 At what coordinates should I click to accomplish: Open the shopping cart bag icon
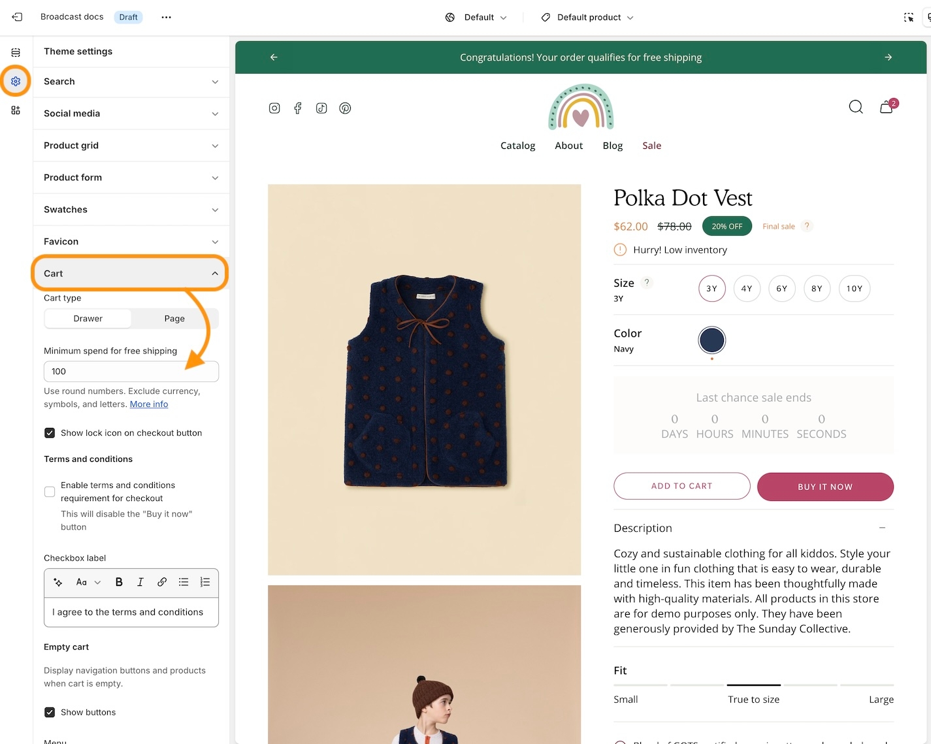[886, 107]
